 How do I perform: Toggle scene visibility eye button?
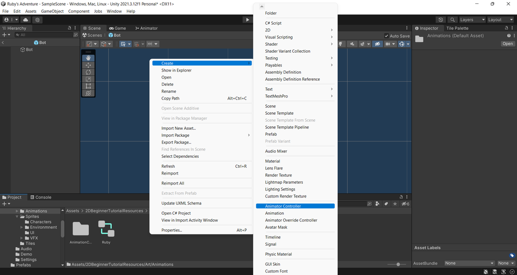pyautogui.click(x=378, y=44)
